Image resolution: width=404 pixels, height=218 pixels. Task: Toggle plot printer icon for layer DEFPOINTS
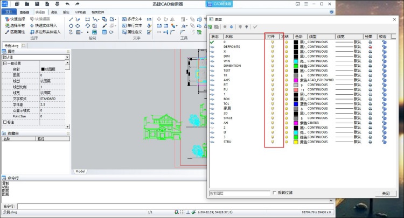click(x=370, y=47)
